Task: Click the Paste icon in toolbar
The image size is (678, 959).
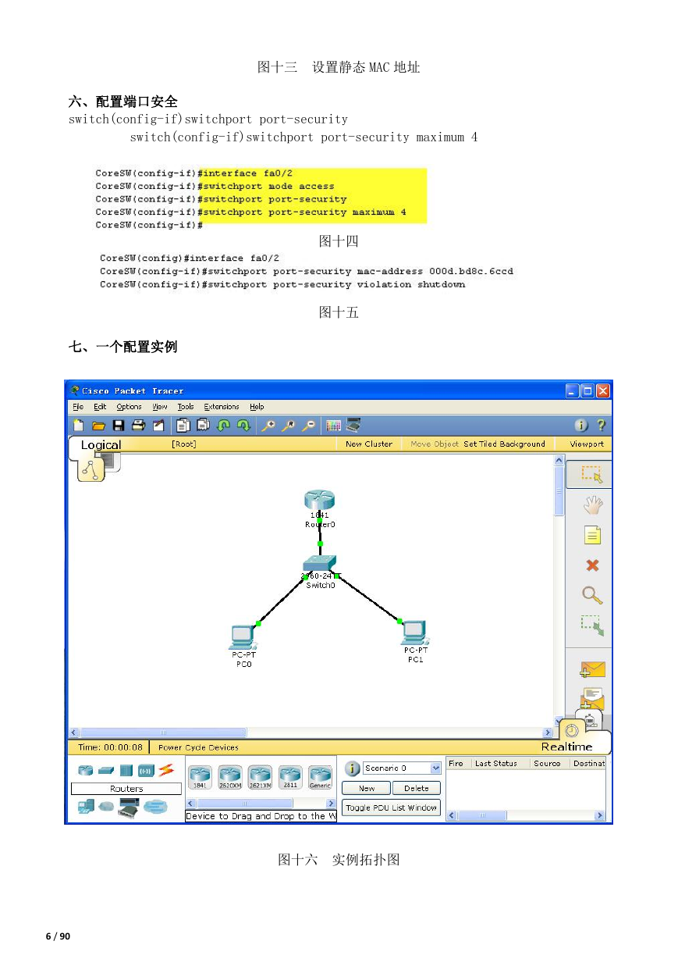Action: tap(203, 426)
